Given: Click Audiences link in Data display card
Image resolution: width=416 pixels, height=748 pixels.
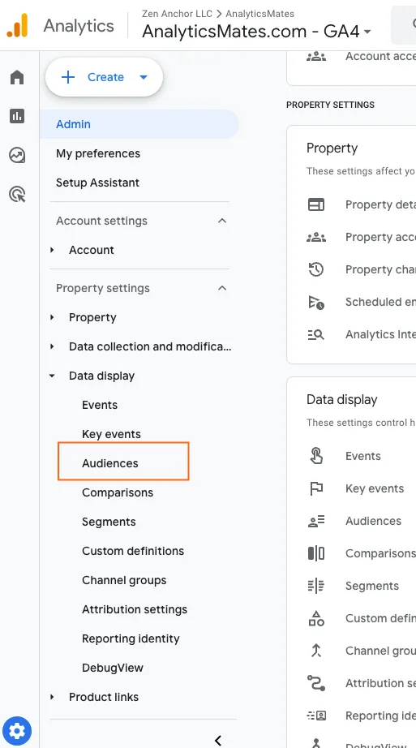Looking at the screenshot, I should click(x=373, y=521).
